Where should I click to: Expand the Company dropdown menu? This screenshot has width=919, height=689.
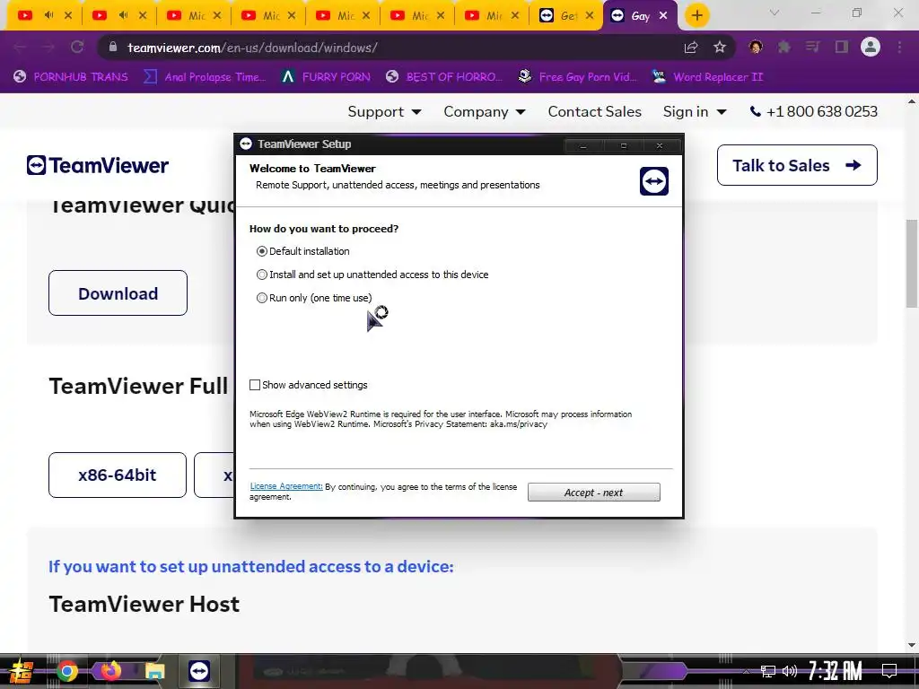[484, 111]
